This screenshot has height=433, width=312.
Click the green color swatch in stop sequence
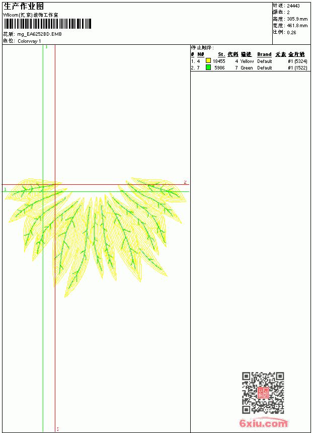click(x=208, y=67)
